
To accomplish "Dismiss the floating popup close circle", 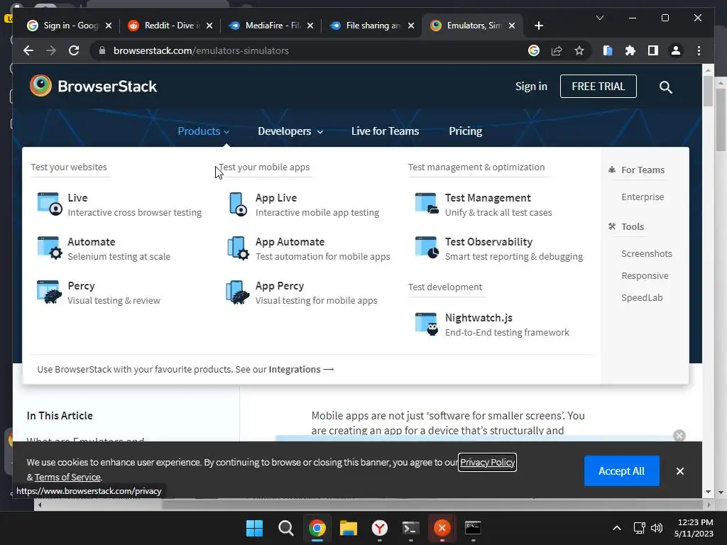I will (x=679, y=436).
